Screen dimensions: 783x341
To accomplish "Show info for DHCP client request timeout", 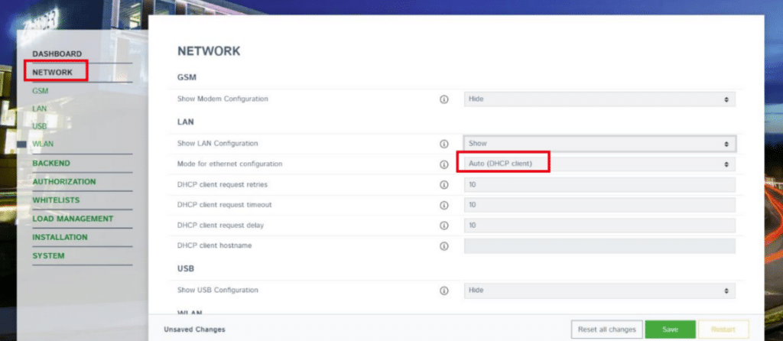I will pyautogui.click(x=443, y=205).
